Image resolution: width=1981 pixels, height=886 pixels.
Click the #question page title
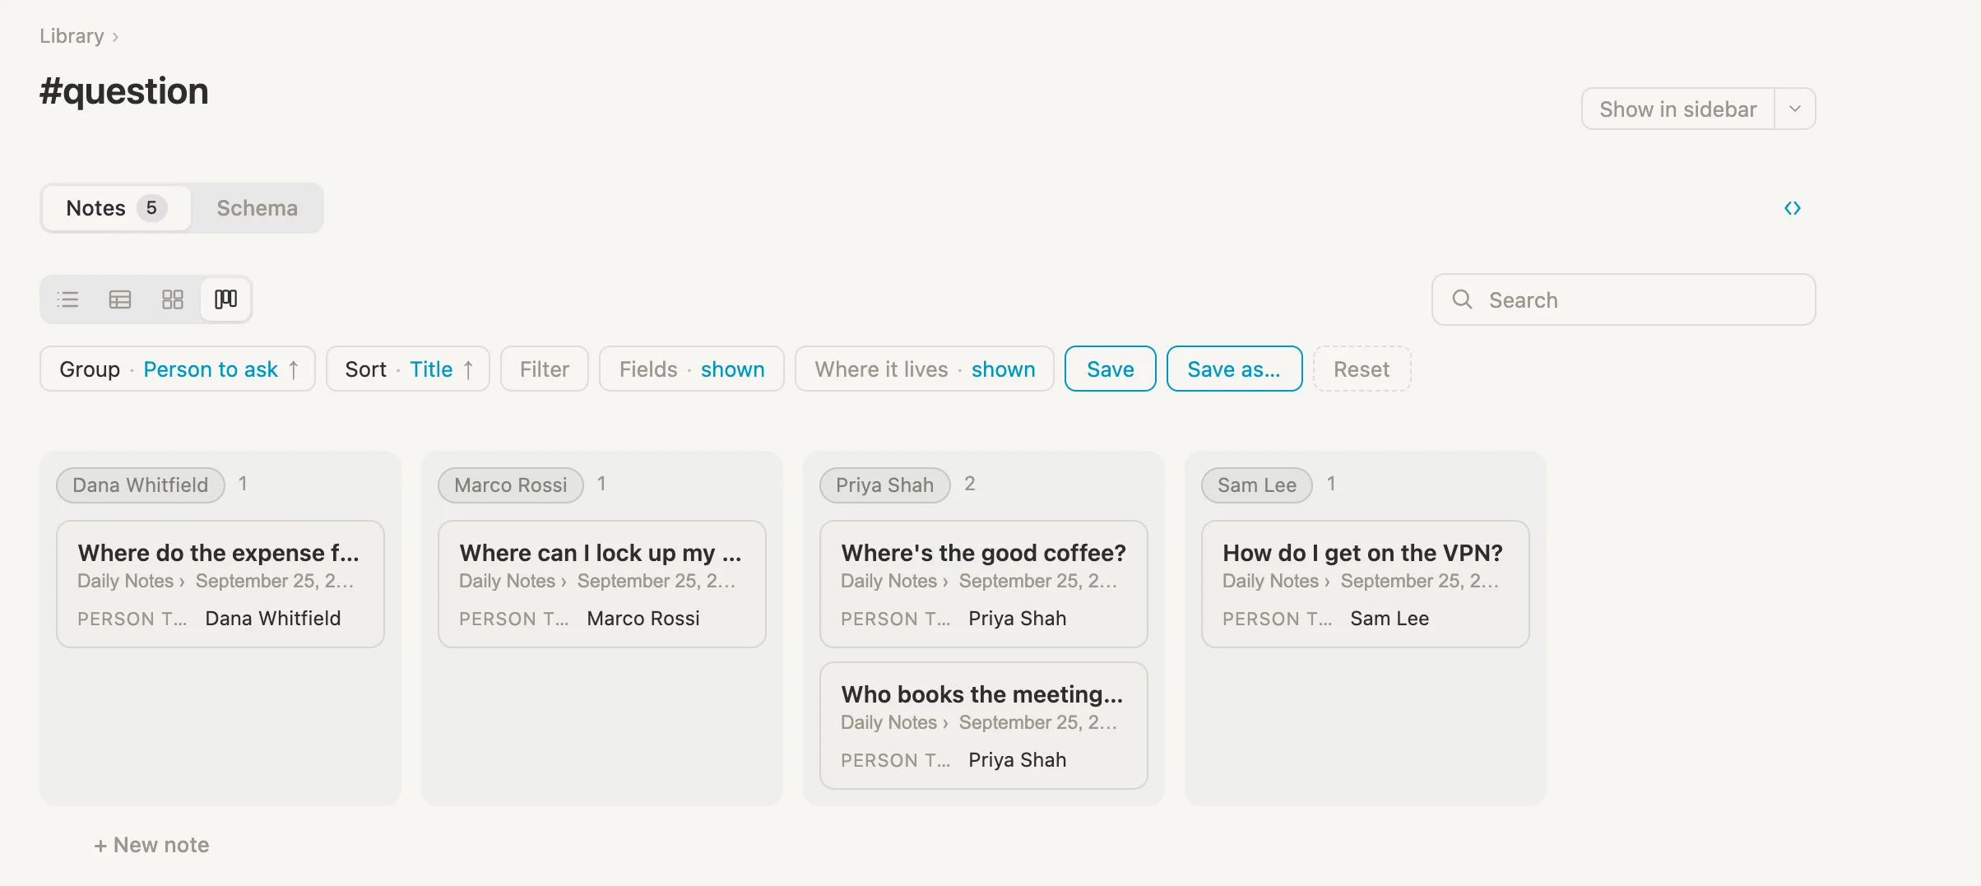[124, 90]
